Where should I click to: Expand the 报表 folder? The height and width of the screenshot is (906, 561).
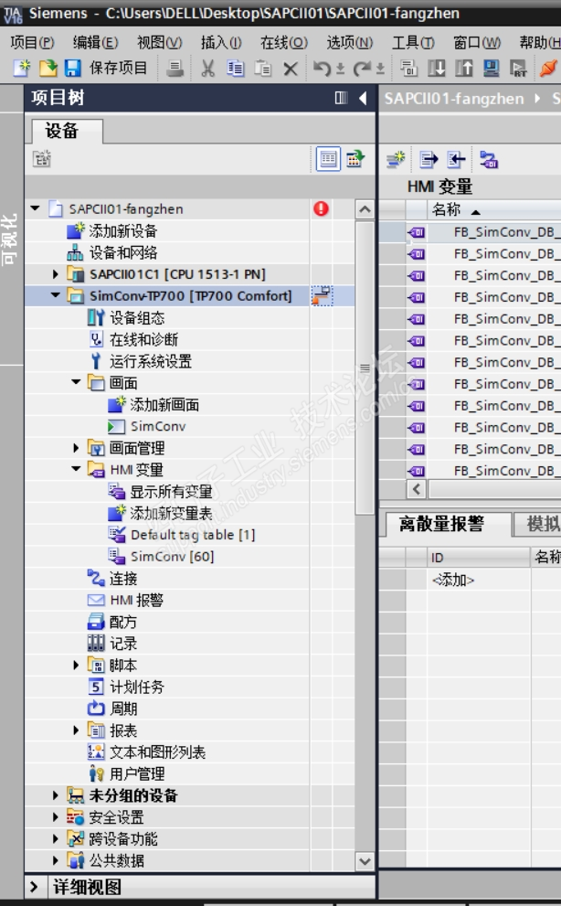[76, 730]
